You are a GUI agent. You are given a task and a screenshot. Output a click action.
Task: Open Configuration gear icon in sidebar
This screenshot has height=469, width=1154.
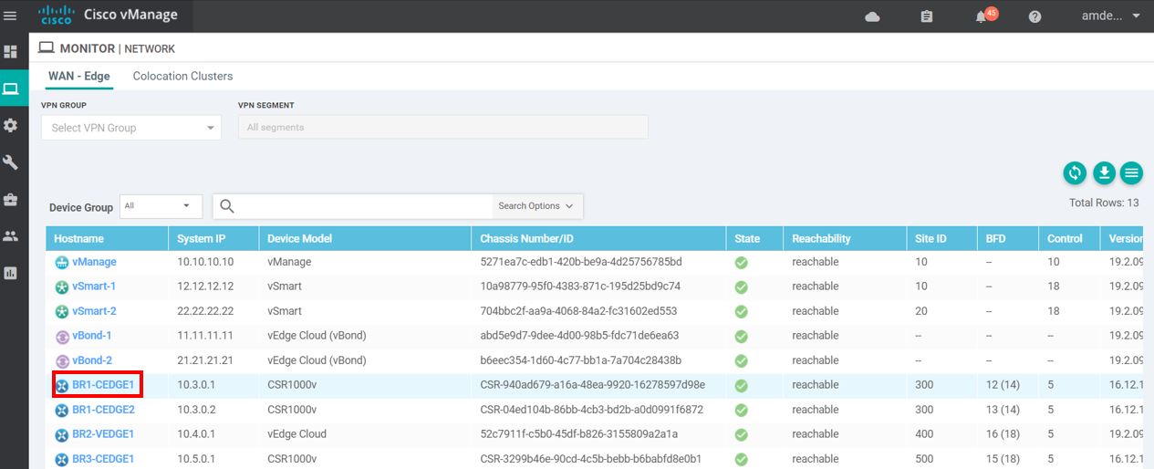[11, 126]
